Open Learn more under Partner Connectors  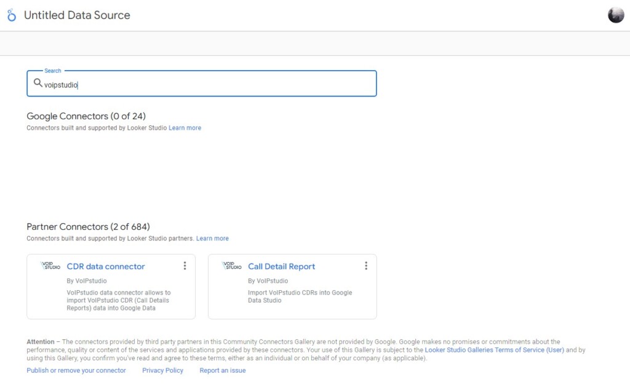pyautogui.click(x=212, y=239)
